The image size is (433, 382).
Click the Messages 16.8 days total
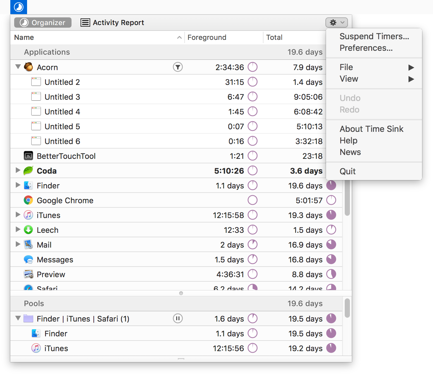click(x=305, y=259)
